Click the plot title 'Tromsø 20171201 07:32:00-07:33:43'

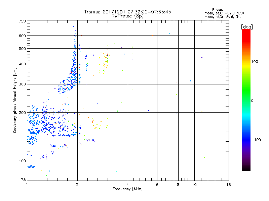(127, 12)
